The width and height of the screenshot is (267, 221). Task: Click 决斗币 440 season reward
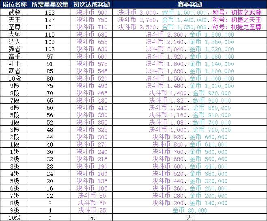(x=168, y=181)
